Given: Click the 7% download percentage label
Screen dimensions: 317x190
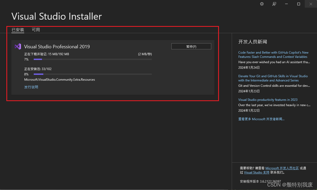Looking at the screenshot, I should point(26,59).
